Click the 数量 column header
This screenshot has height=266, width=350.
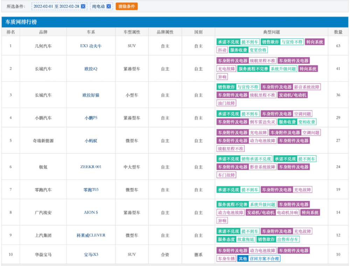pyautogui.click(x=338, y=32)
